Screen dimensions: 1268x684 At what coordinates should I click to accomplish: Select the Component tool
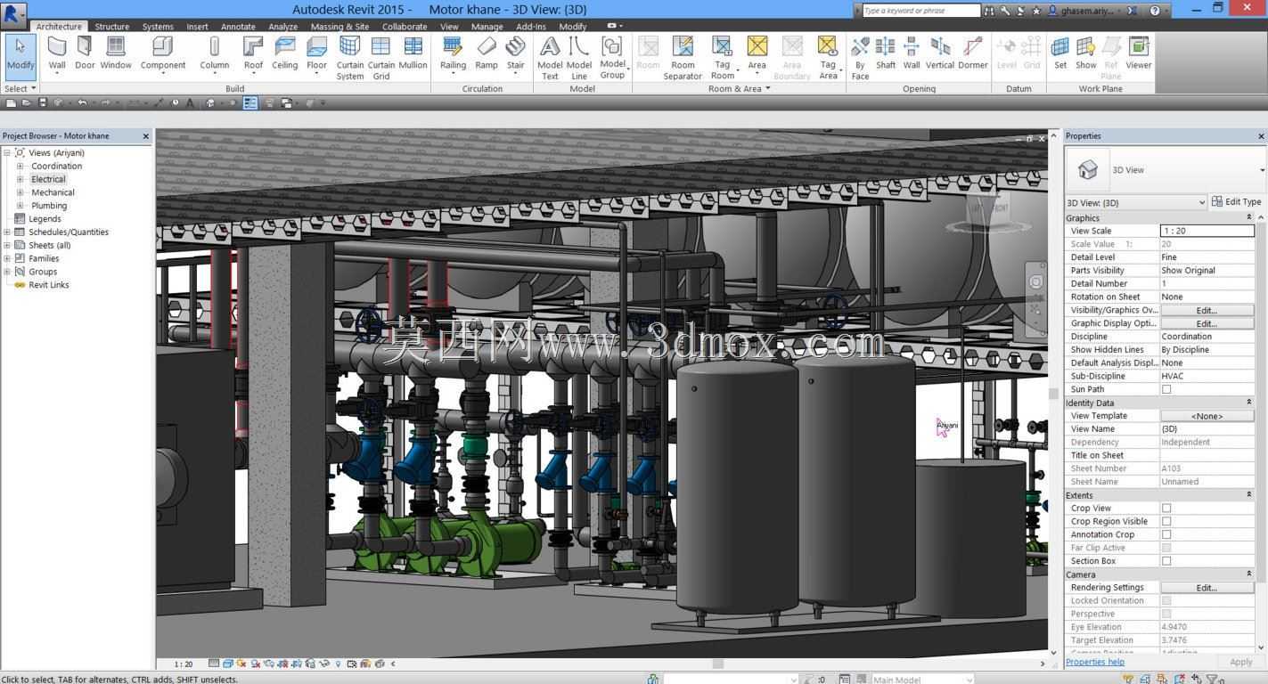(x=163, y=53)
